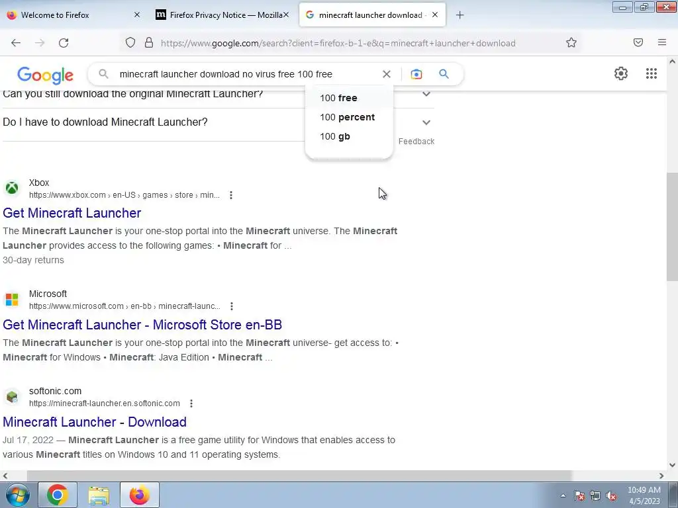
Task: Clear the search box with the X icon
Action: tap(387, 74)
